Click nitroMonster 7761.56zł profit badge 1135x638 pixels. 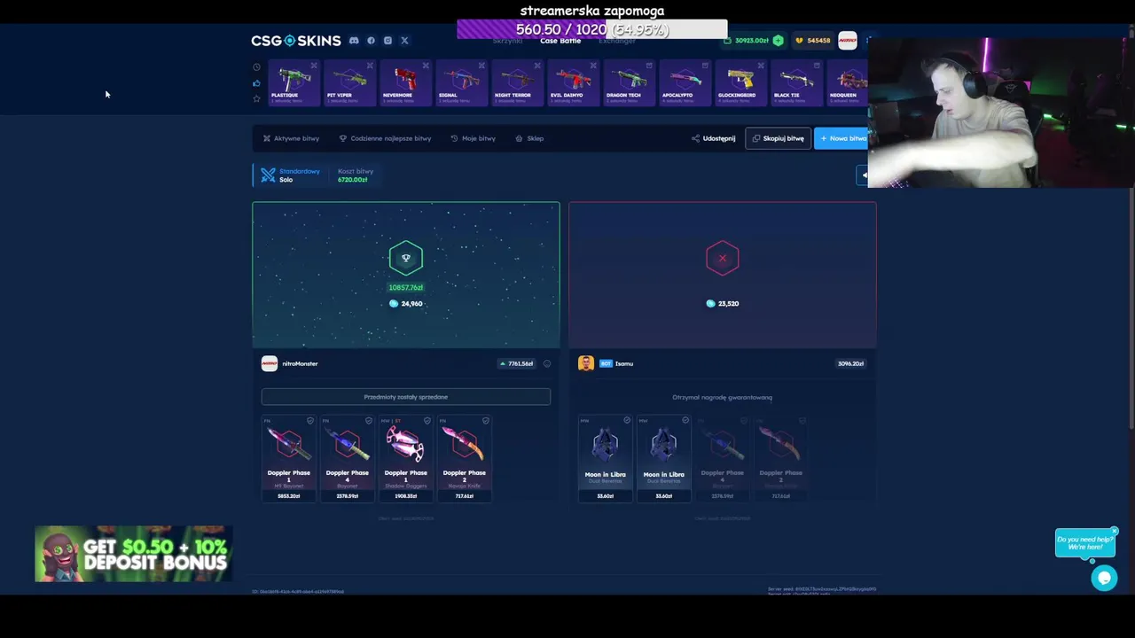tap(517, 363)
